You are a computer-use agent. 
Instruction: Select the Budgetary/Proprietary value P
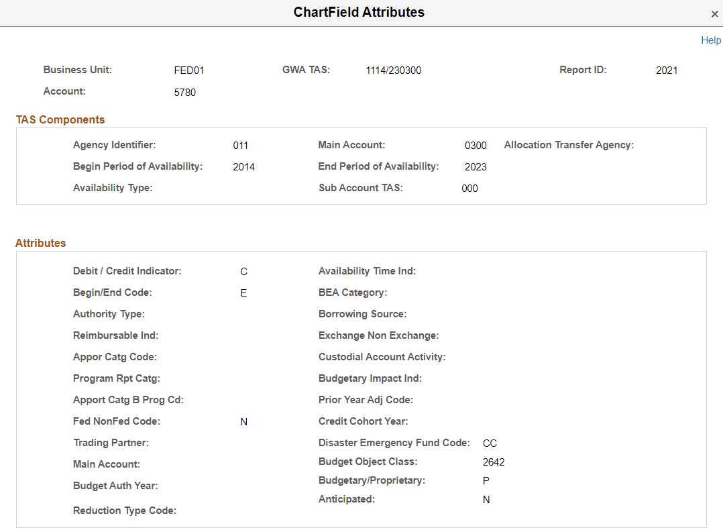(486, 480)
